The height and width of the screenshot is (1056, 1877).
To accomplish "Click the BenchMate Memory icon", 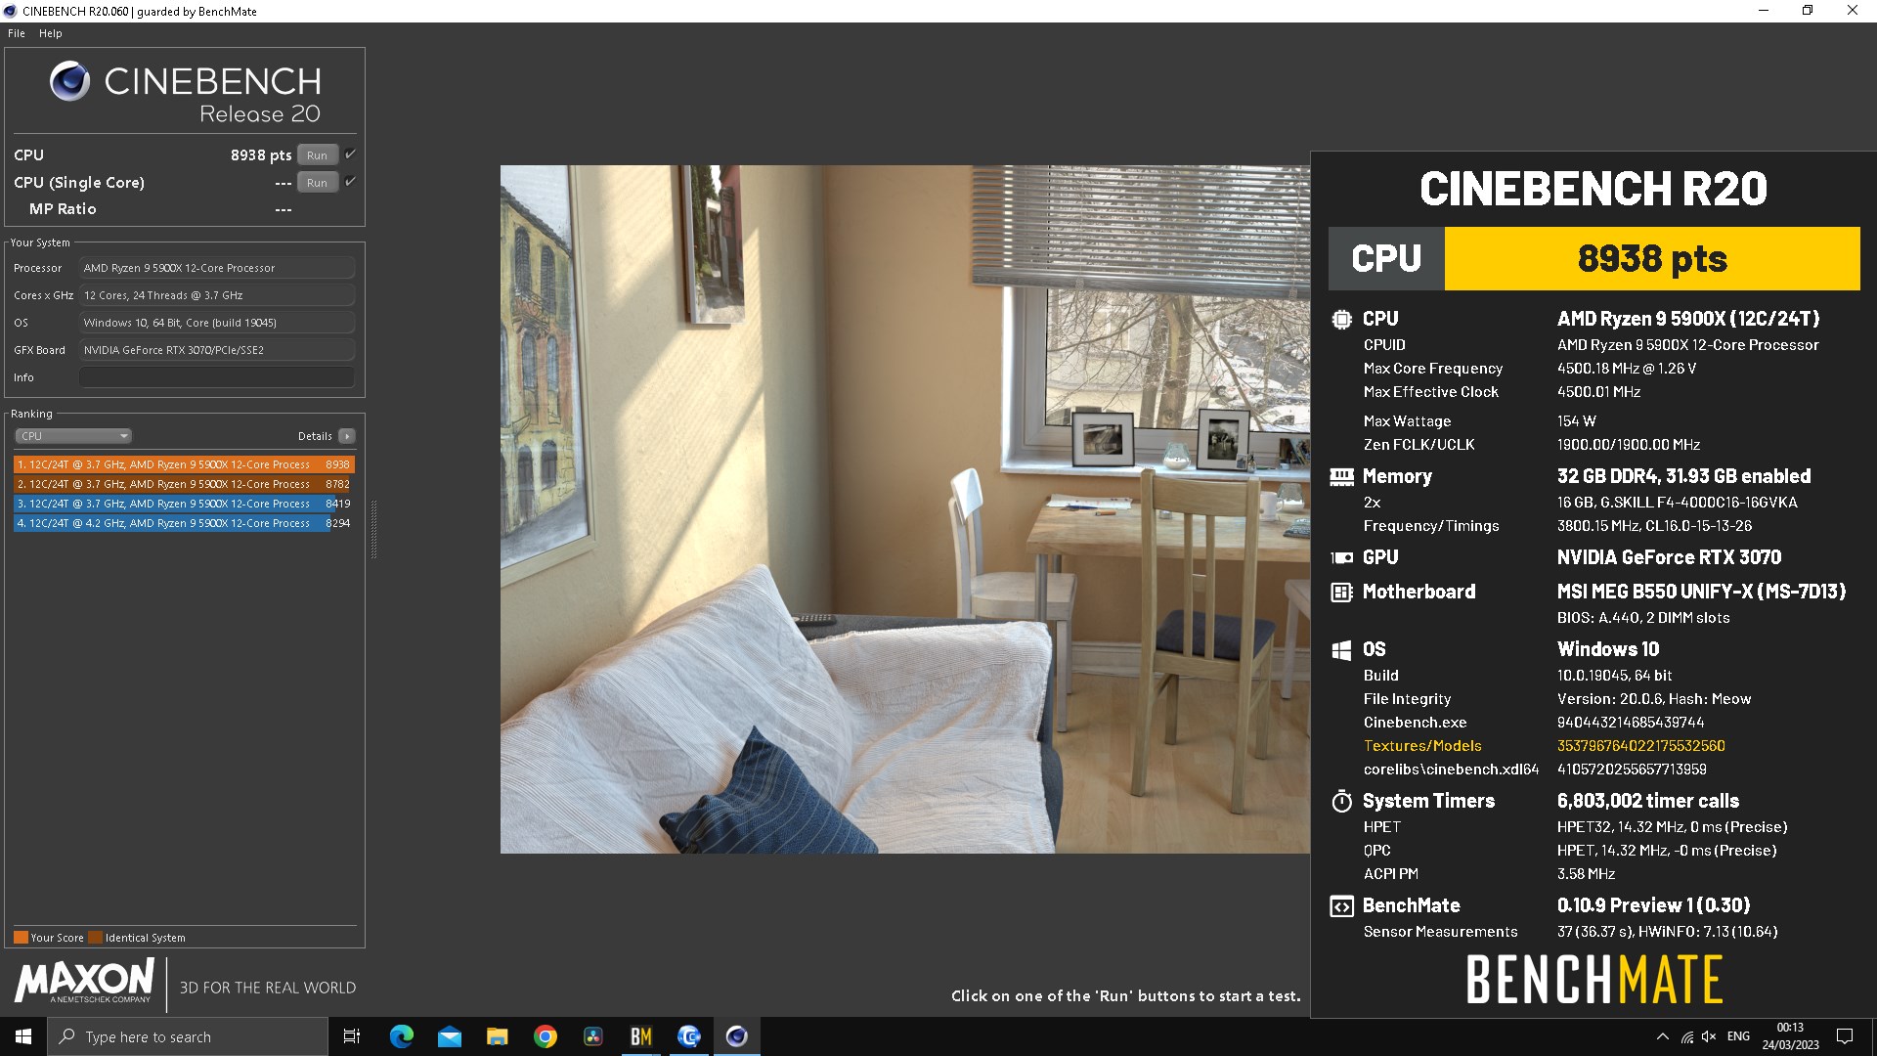I will (x=1341, y=476).
